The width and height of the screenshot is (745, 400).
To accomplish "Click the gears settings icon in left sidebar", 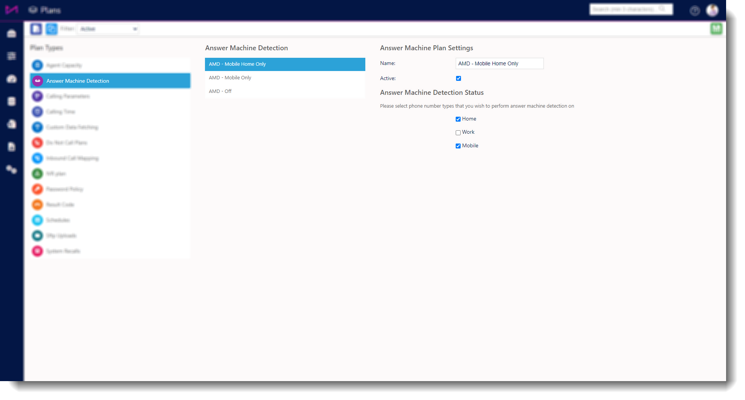I will (x=12, y=169).
